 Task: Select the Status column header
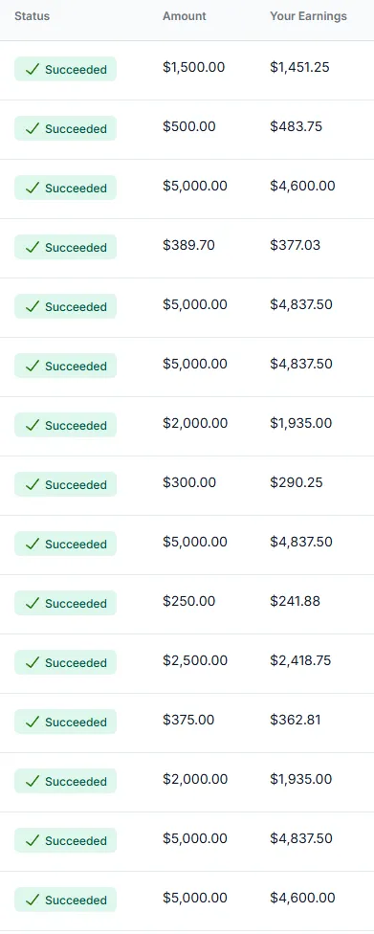[33, 16]
